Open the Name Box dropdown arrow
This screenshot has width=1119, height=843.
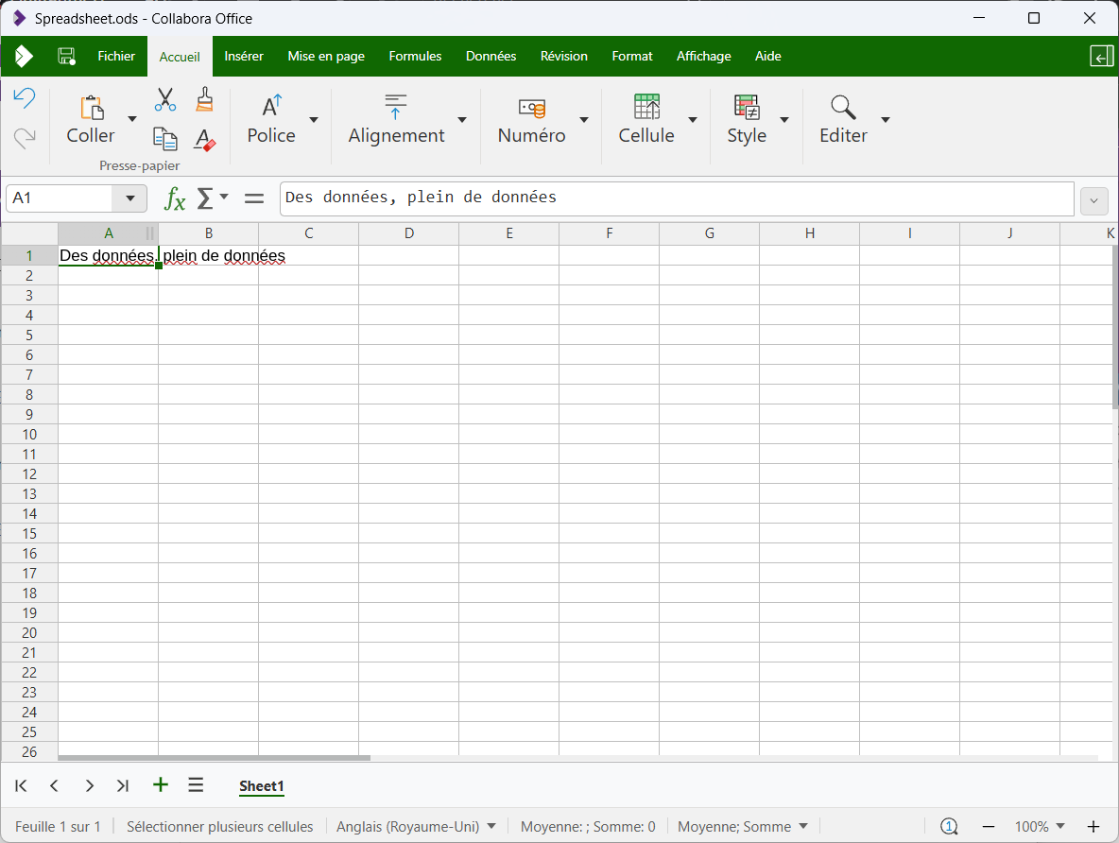click(x=130, y=198)
